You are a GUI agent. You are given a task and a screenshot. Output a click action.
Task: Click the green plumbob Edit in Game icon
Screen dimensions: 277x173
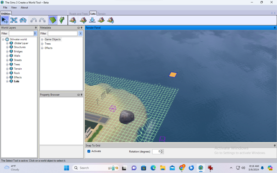click(62, 20)
